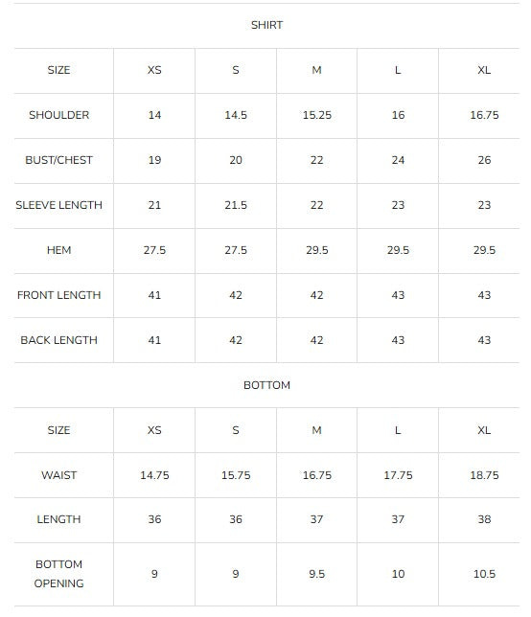
Task: Select bottom opening value 10.5
Action: [484, 574]
